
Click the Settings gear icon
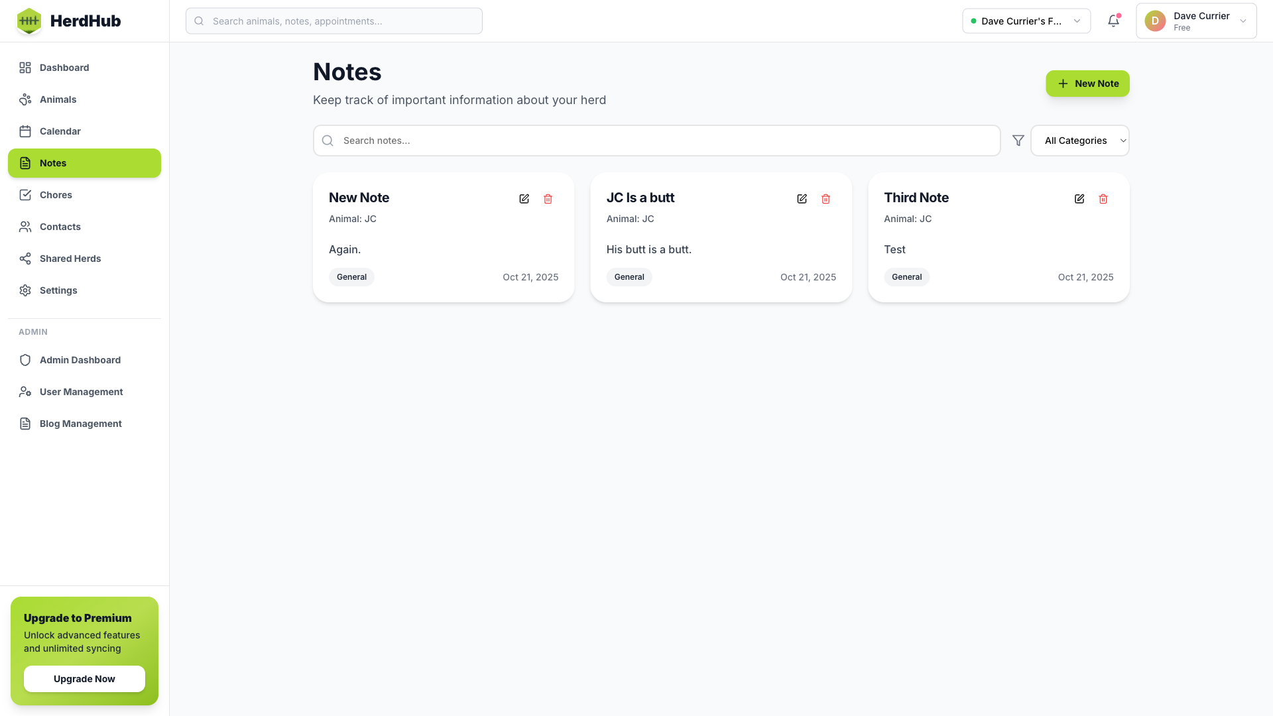[x=25, y=290]
